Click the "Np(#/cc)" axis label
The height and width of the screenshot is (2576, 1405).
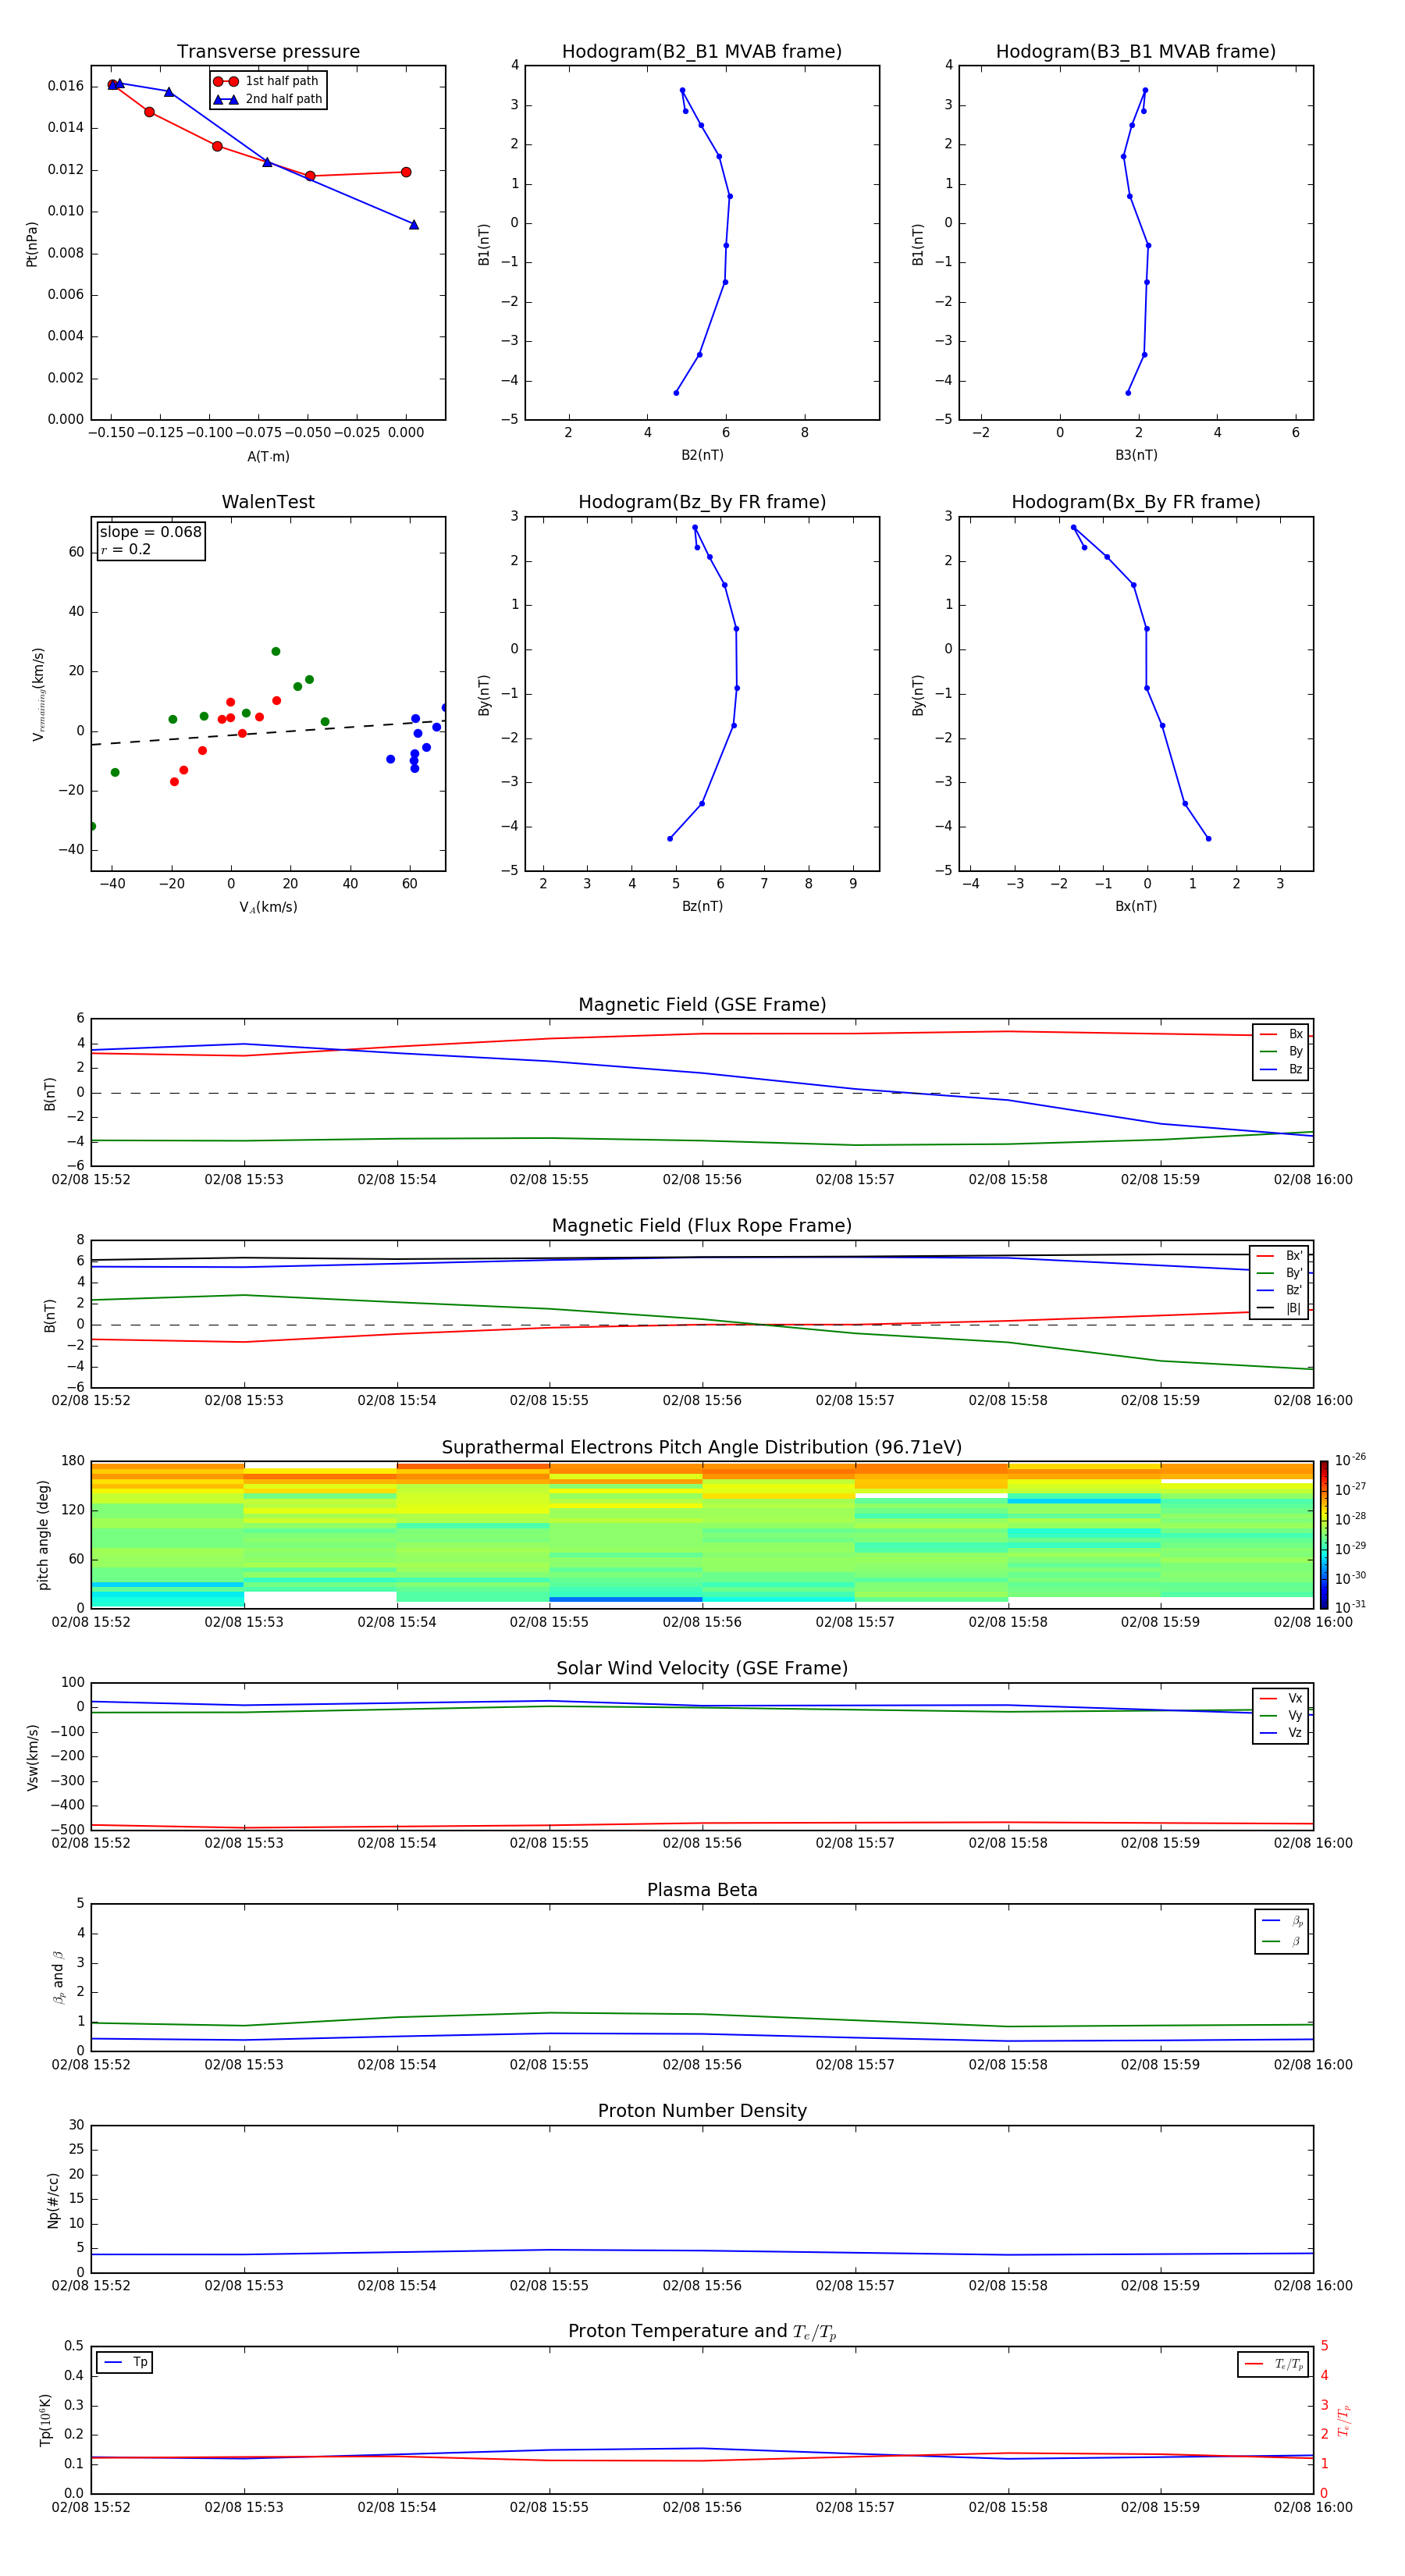(x=53, y=2200)
